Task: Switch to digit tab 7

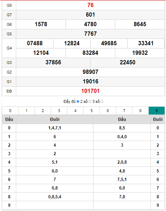Action: click(x=124, y=111)
